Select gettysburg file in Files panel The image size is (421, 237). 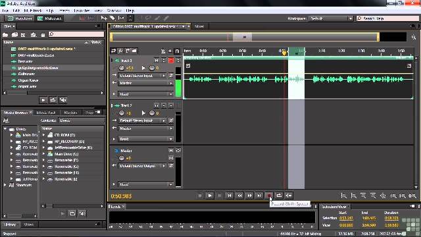pyautogui.click(x=38, y=68)
